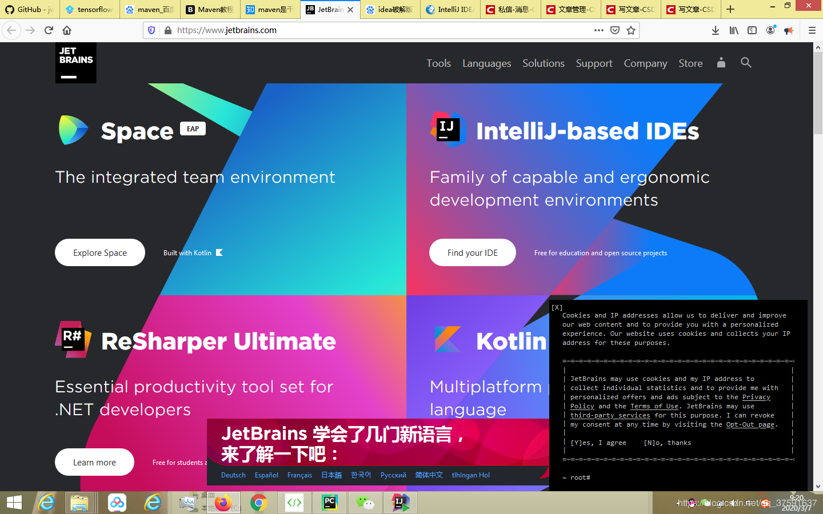Image resolution: width=823 pixels, height=514 pixels.
Task: Switch to the 文章管理 CSDN tab
Action: click(x=570, y=10)
